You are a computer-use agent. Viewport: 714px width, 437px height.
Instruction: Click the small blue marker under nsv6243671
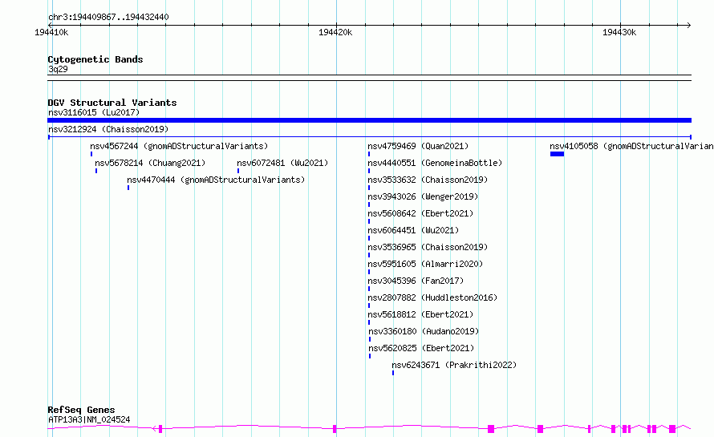coord(393,373)
